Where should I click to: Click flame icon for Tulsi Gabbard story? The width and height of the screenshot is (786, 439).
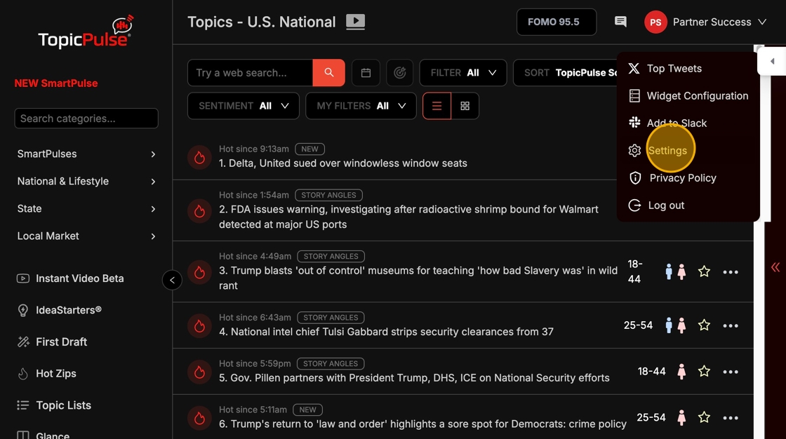coord(199,325)
